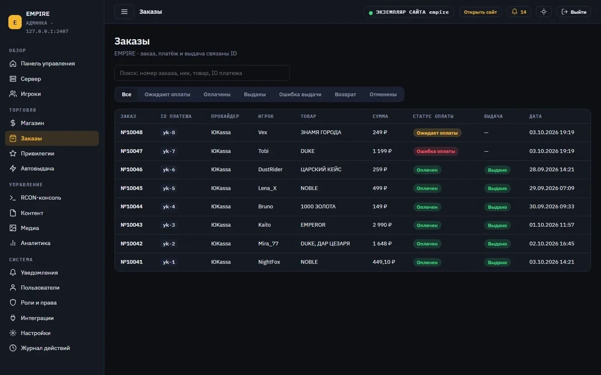Open Настройки gear icon
Viewport: 601px width, 375px height.
point(13,333)
